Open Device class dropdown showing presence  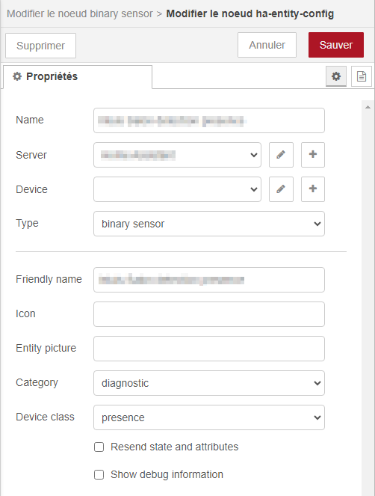(209, 417)
